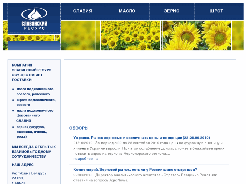
Task: Select зерна (кукуруза, пшеница, ячмень, рожь) item
Action: (32, 132)
